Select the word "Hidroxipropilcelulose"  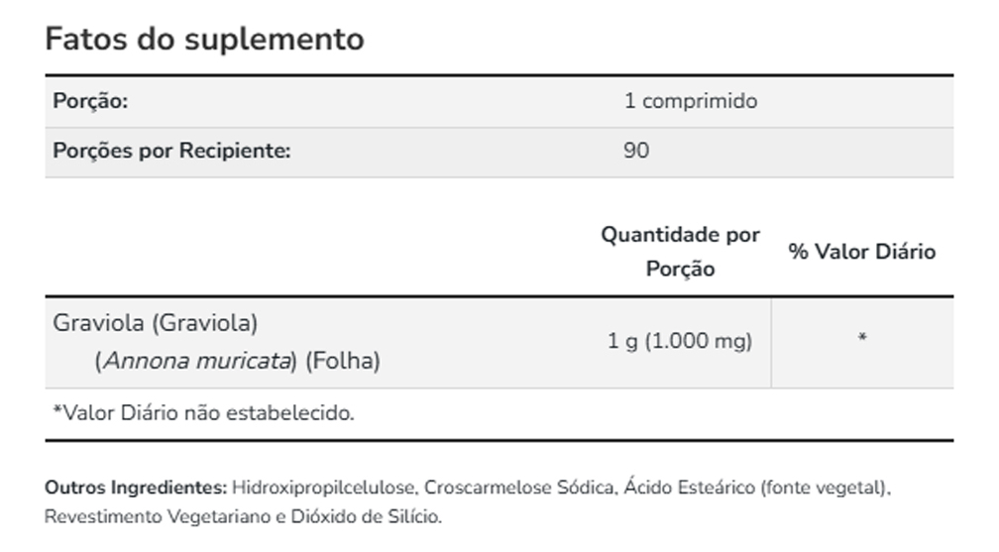coord(323,489)
